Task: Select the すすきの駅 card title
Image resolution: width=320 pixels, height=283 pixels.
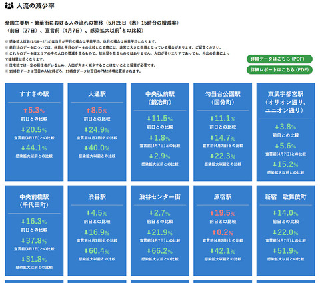Action: [34, 94]
